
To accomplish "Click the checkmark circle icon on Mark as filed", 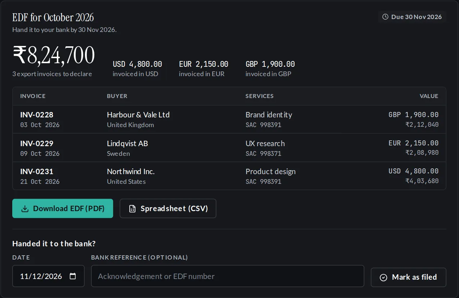I will 383,278.
